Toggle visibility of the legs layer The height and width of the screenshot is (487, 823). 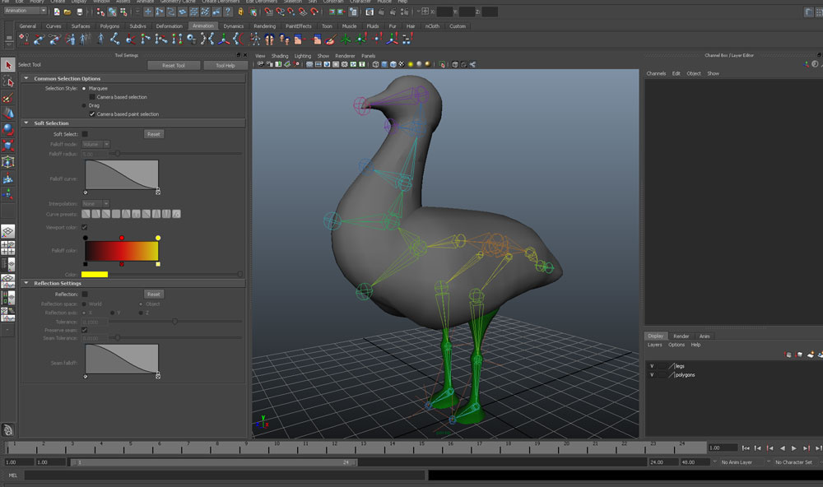coord(652,365)
